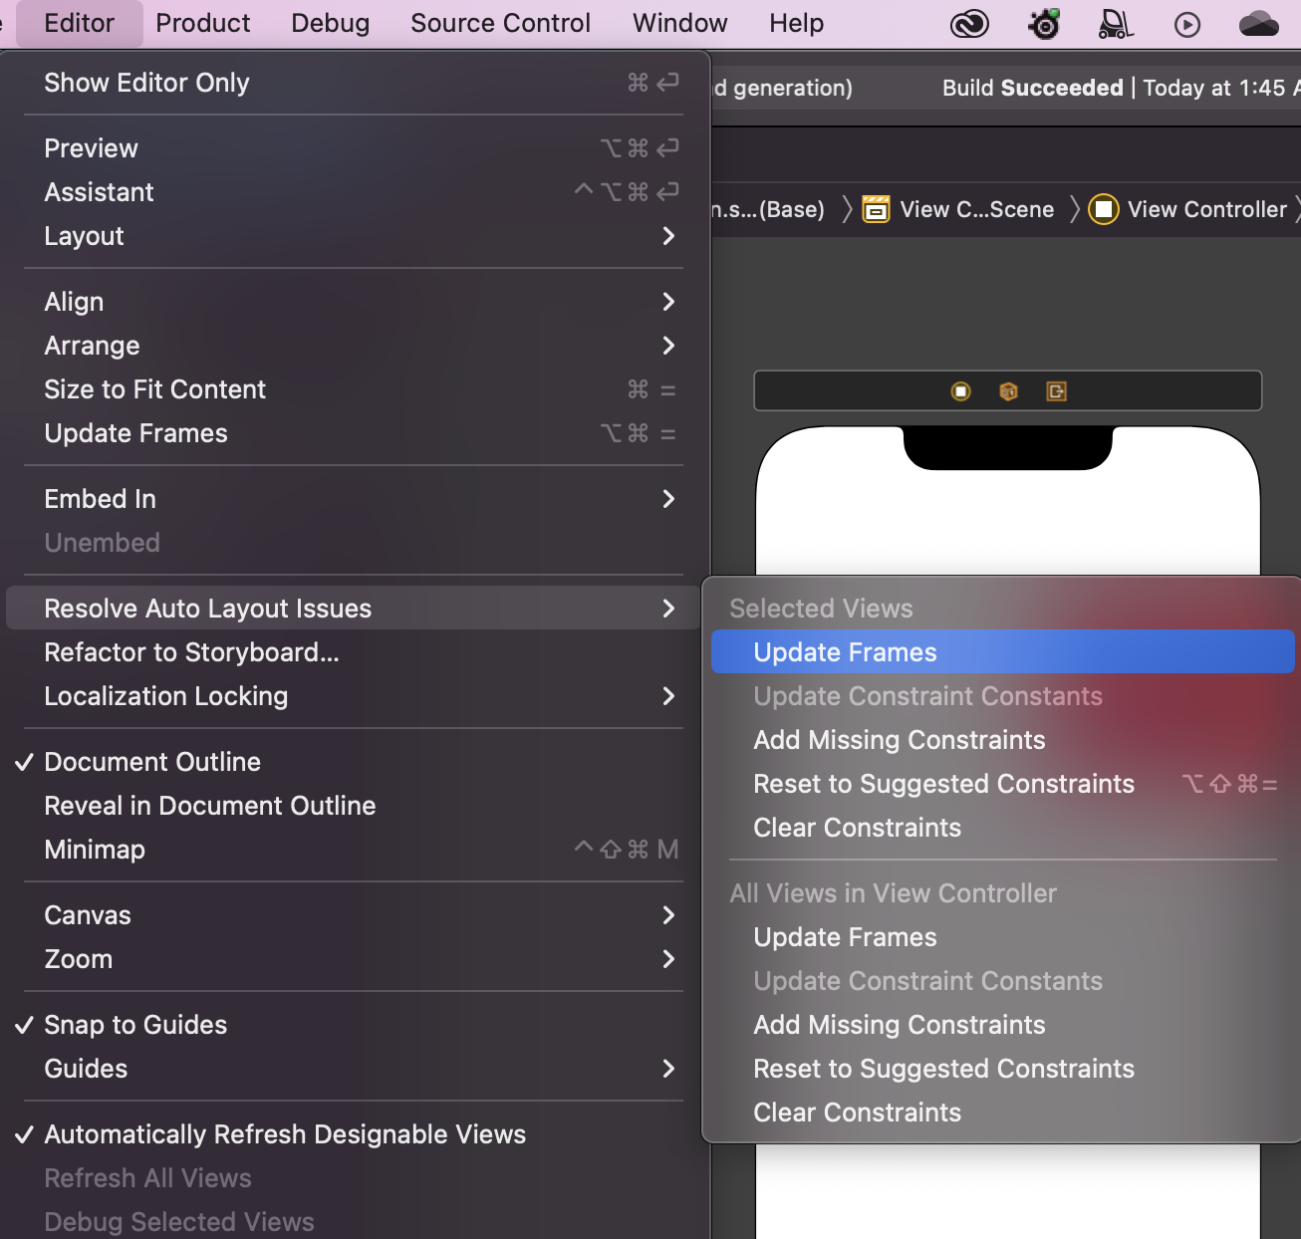Screen dimensions: 1301x1239
Task: Open the Editor menu
Action: [x=80, y=23]
